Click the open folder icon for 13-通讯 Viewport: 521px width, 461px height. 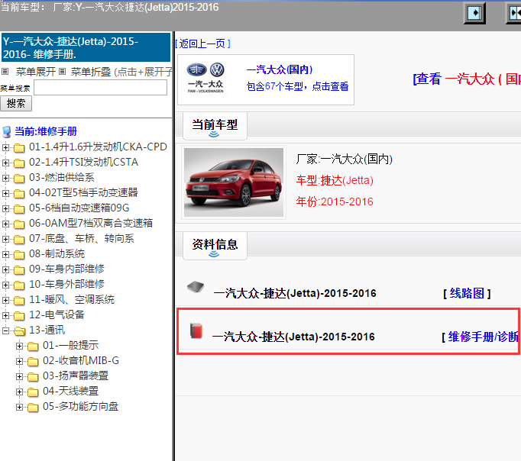pyautogui.click(x=19, y=331)
